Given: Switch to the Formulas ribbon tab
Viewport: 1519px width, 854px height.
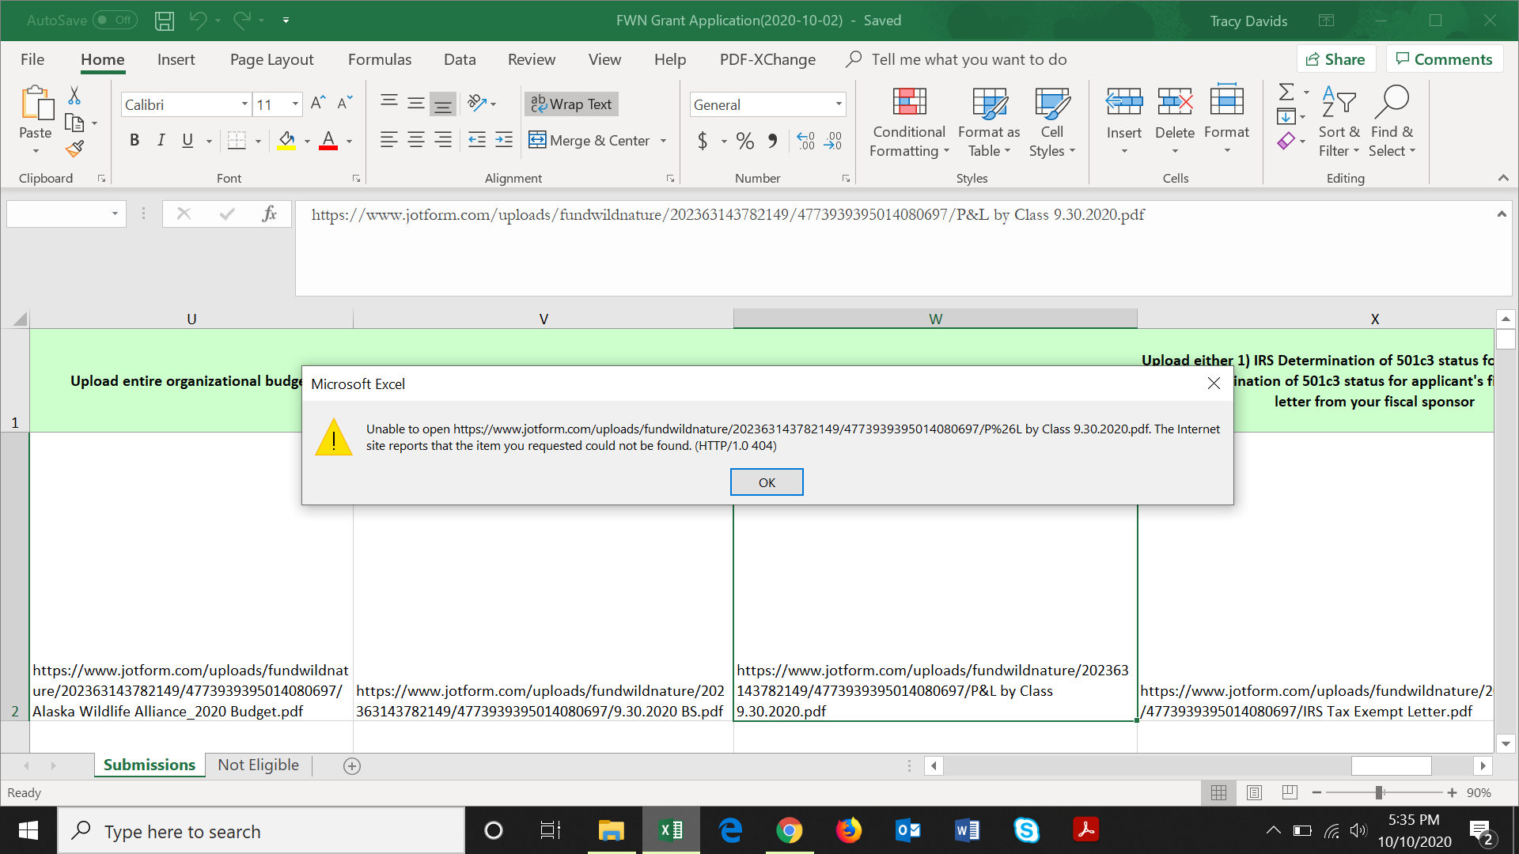Looking at the screenshot, I should (380, 59).
